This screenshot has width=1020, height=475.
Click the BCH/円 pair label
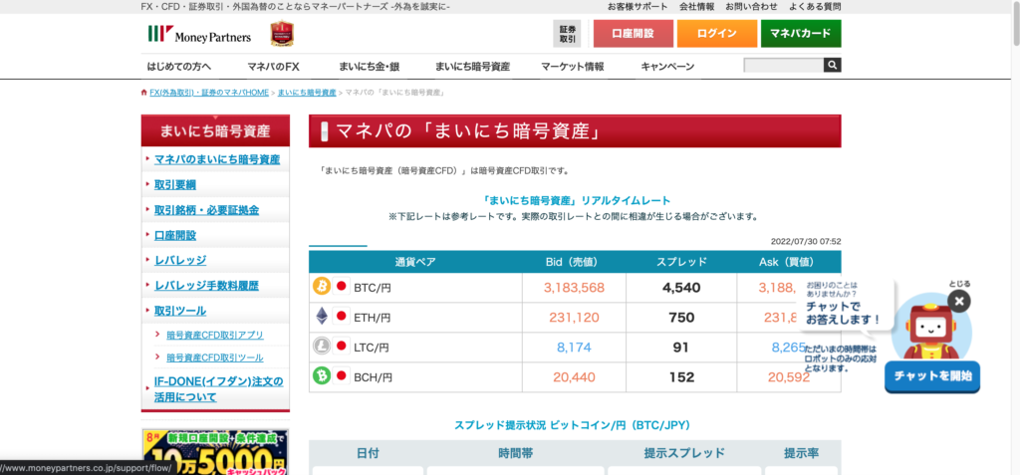[x=374, y=376]
